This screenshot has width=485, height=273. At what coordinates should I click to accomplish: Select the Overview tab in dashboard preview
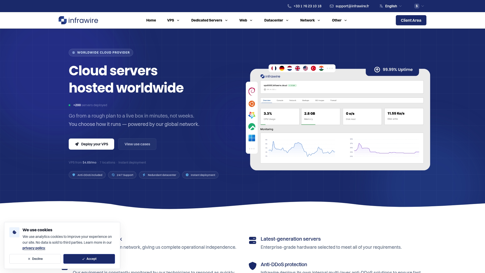click(267, 100)
